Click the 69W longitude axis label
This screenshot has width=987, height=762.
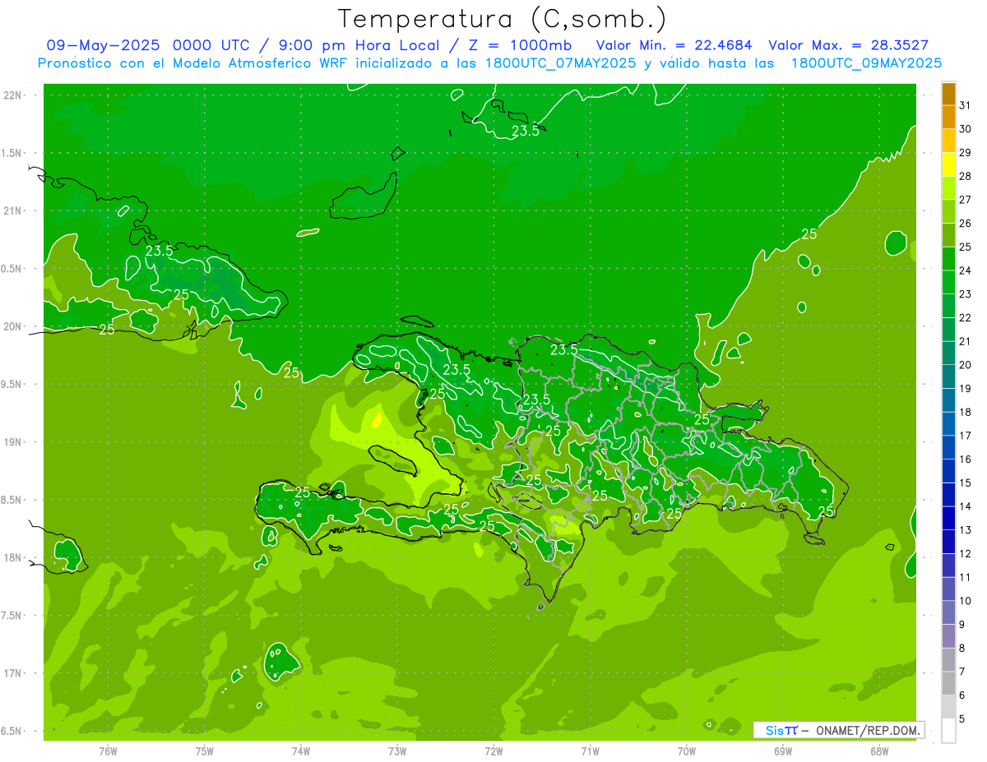click(783, 751)
